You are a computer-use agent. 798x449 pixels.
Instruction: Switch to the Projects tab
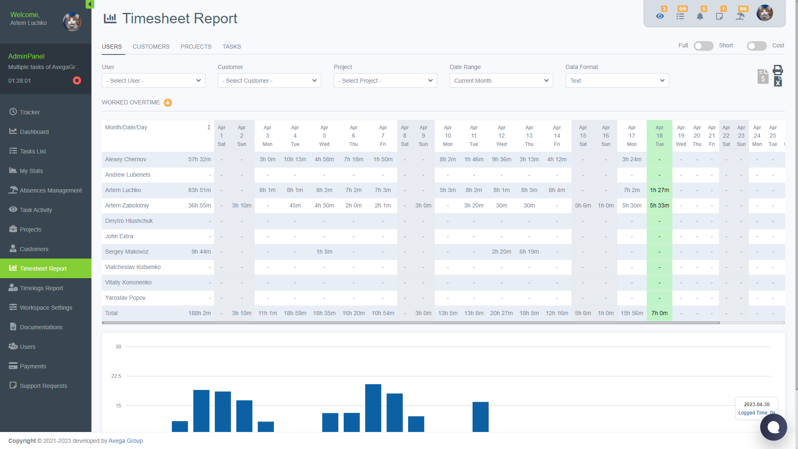point(196,47)
